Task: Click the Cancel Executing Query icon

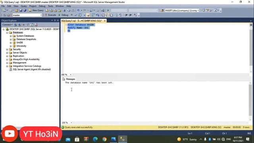Action: [71, 15]
